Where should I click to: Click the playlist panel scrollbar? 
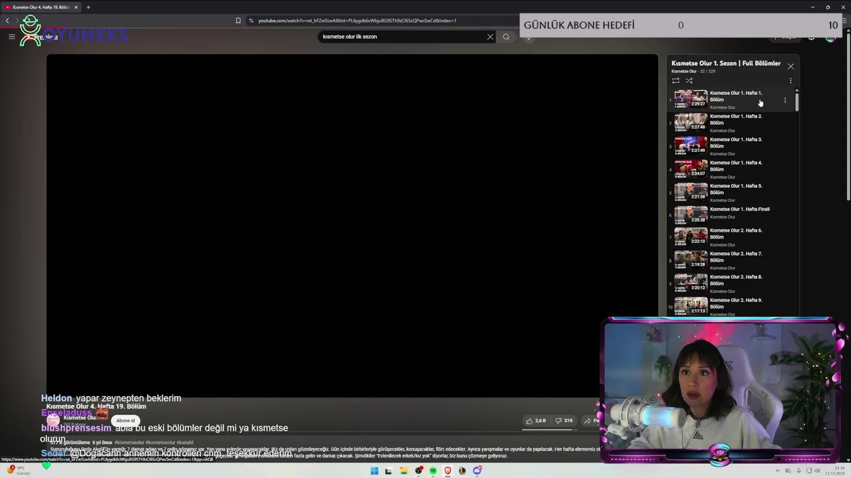[796, 102]
